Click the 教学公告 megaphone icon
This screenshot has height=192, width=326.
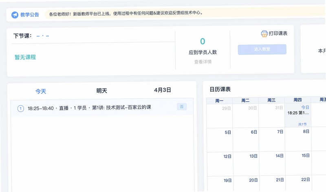[x=15, y=15]
